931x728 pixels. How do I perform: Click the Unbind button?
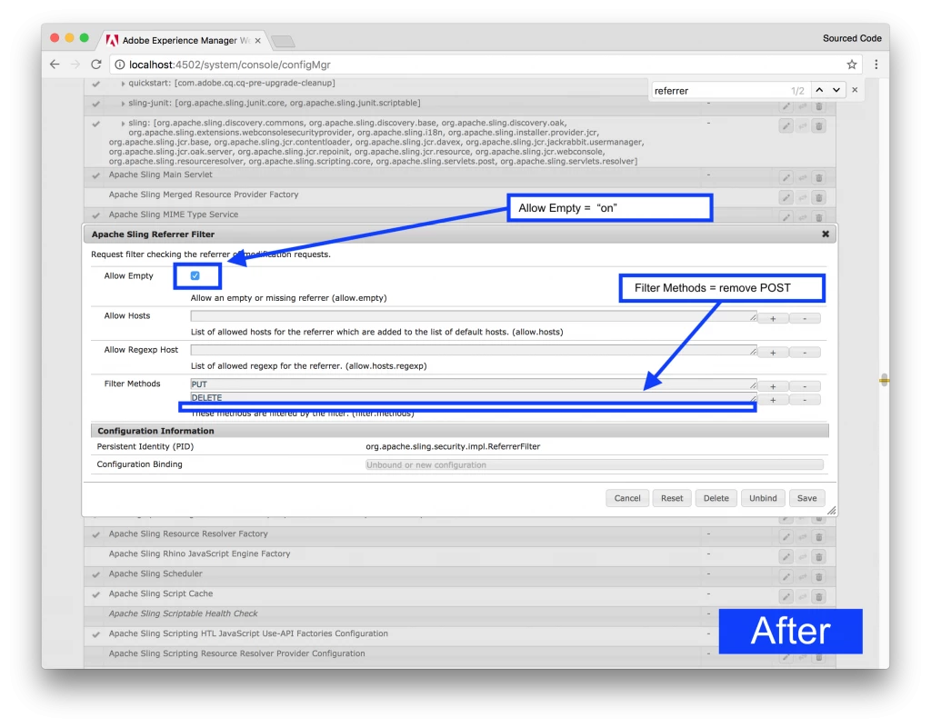tap(763, 498)
